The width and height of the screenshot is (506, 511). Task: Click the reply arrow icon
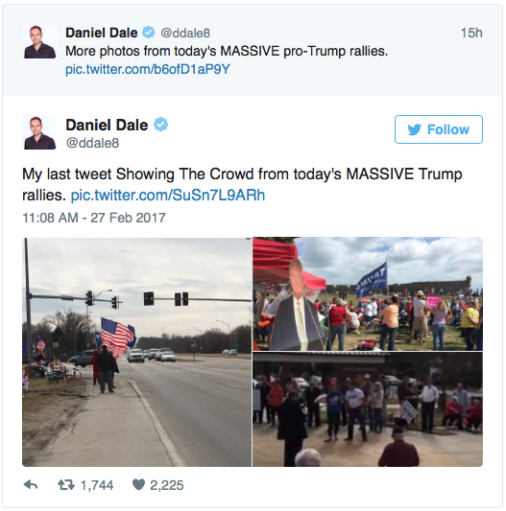31,485
